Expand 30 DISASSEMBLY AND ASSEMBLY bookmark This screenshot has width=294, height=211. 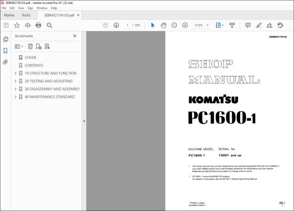[16, 89]
